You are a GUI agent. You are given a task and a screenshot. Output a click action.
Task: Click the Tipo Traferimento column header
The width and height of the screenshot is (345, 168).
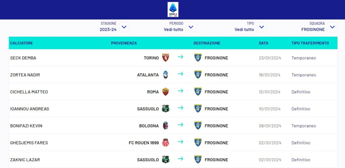[x=310, y=43]
